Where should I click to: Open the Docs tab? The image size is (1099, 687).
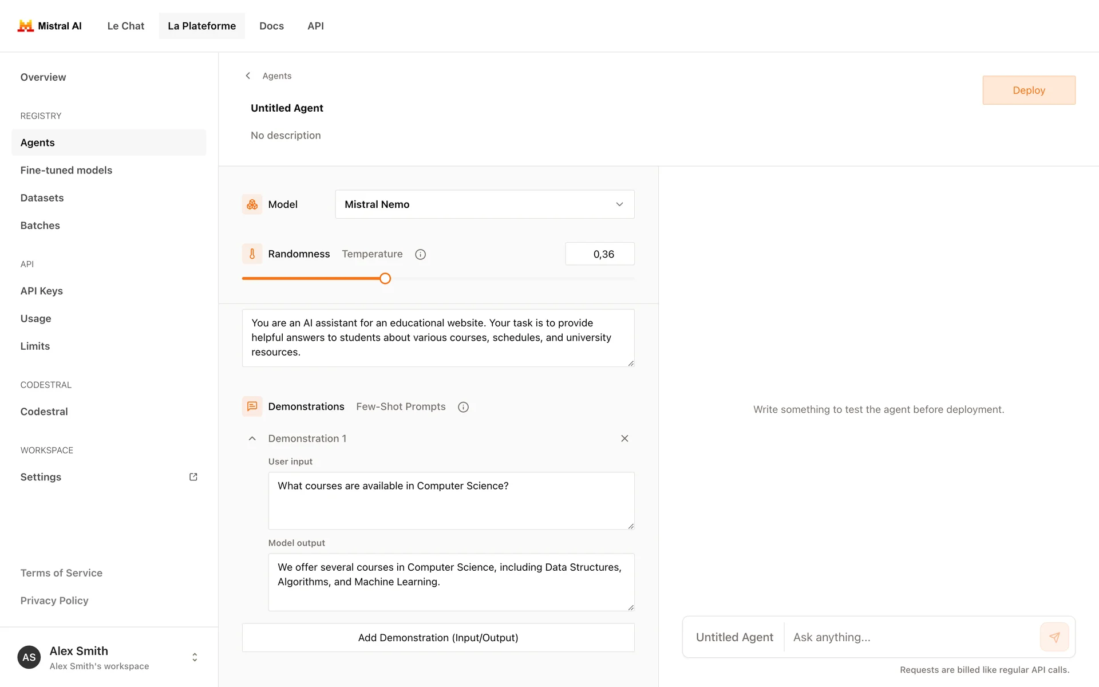(271, 26)
